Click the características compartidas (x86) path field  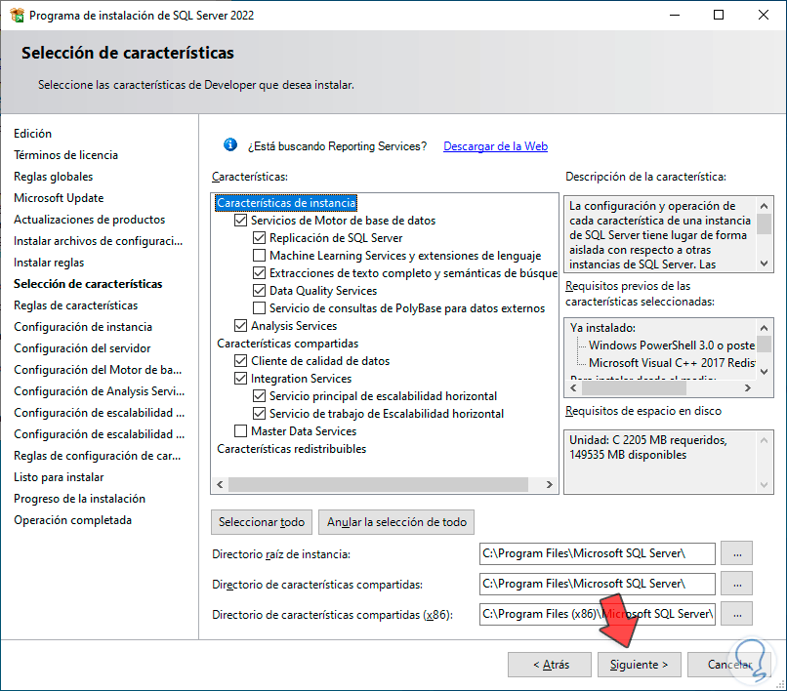[x=598, y=614]
